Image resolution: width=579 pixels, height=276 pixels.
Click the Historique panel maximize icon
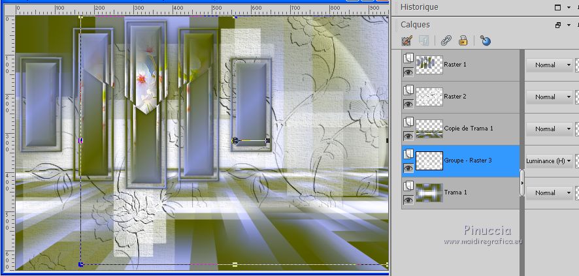click(558, 7)
